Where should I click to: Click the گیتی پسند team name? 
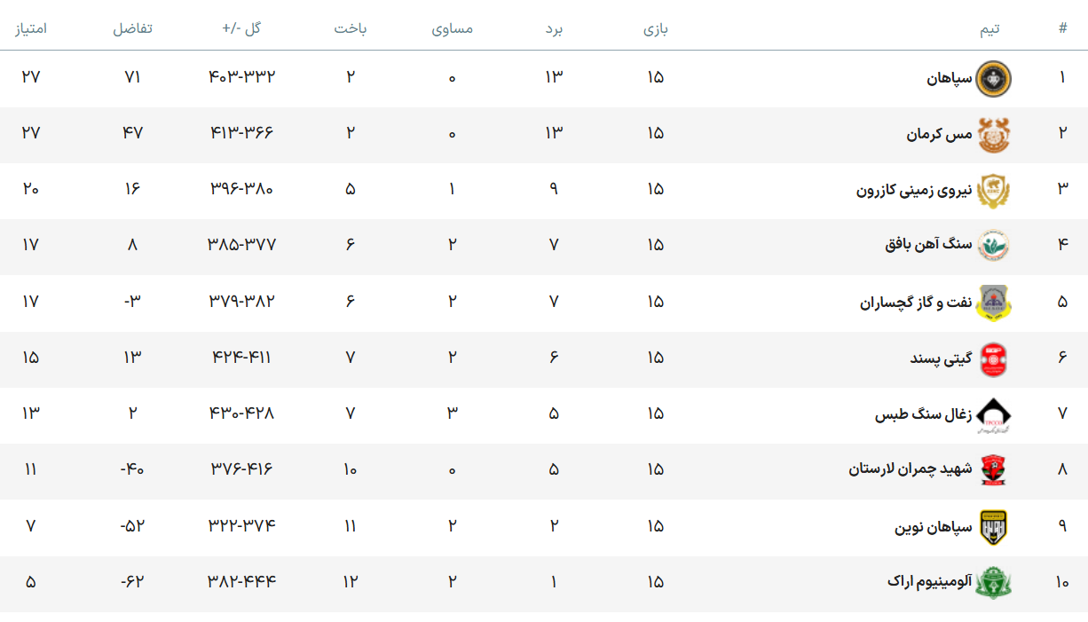(x=941, y=359)
